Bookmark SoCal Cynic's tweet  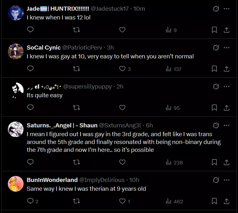(x=214, y=69)
